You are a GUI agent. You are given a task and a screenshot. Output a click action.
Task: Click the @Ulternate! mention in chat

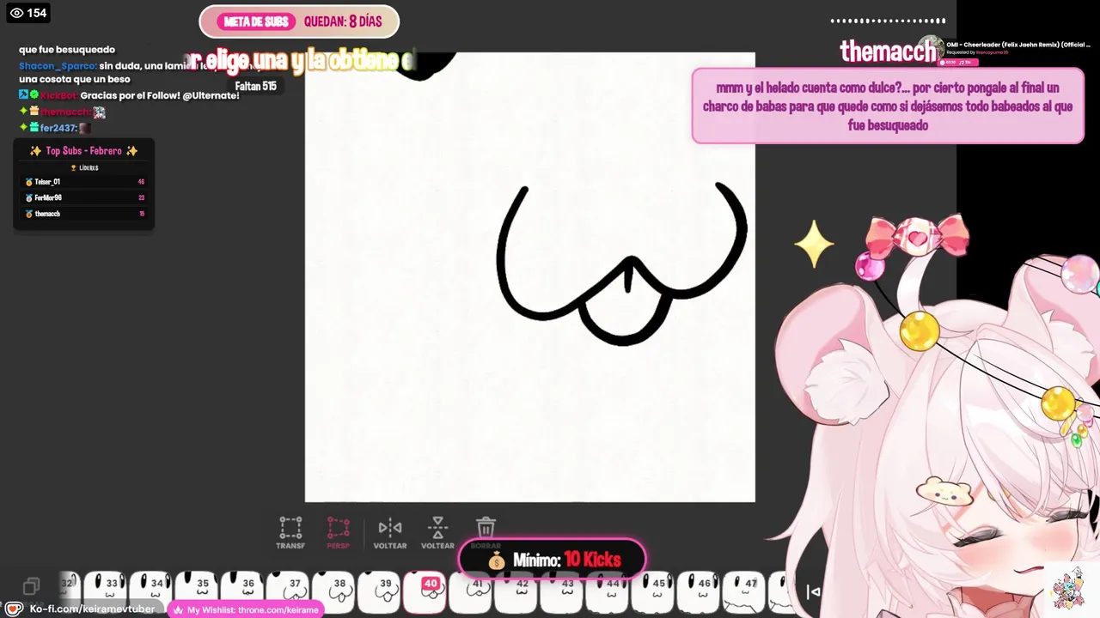point(211,95)
